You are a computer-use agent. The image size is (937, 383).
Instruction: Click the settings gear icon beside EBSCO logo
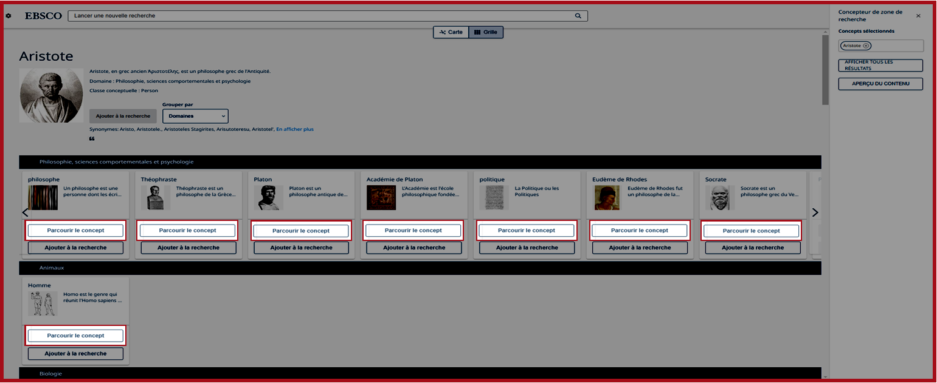pyautogui.click(x=9, y=16)
